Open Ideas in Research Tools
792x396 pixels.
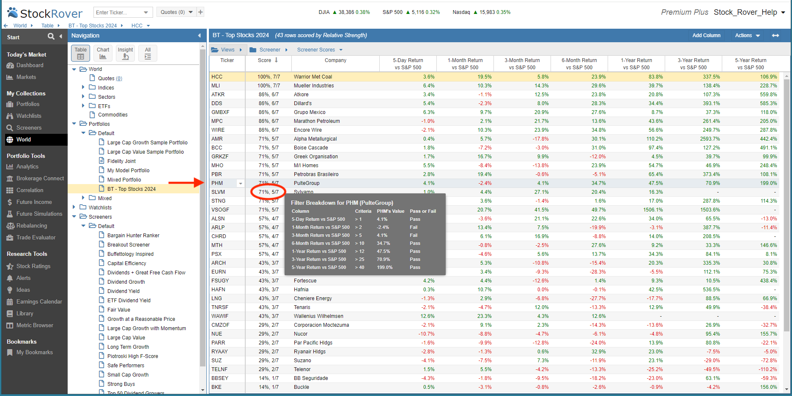pyautogui.click(x=23, y=290)
